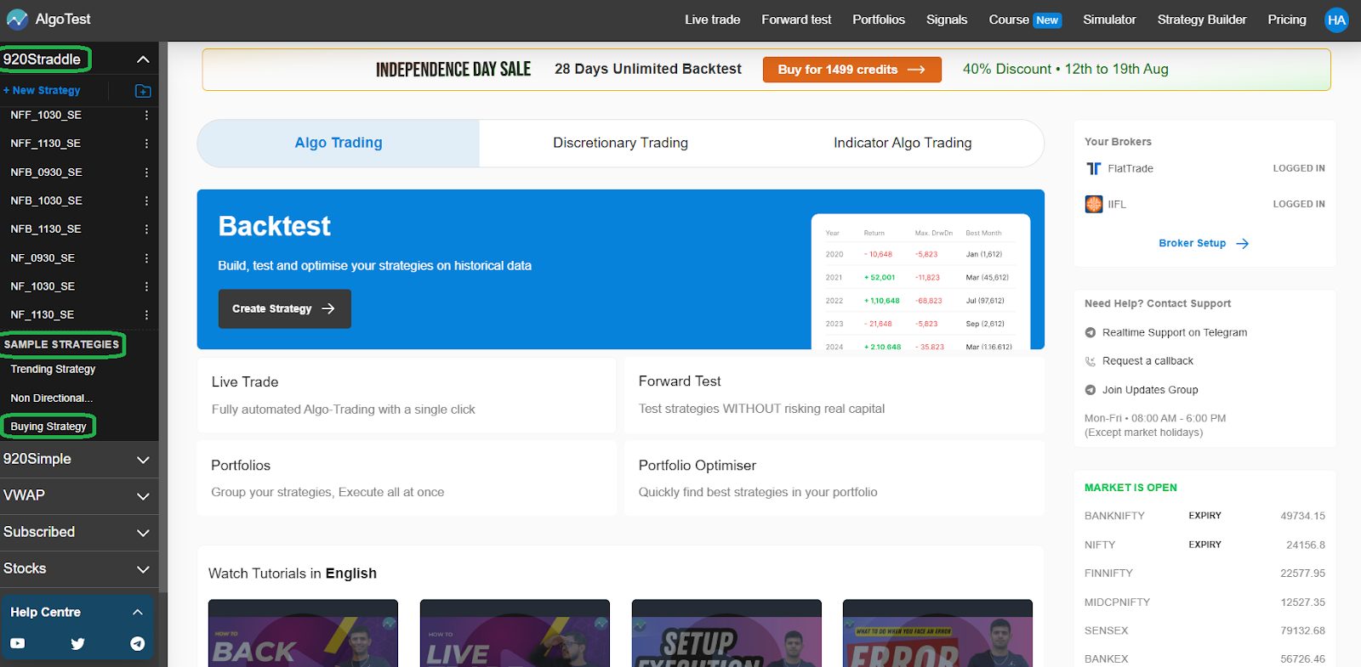Image resolution: width=1361 pixels, height=667 pixels.
Task: Play the LIVE tutorial video thumbnail
Action: pos(515,634)
